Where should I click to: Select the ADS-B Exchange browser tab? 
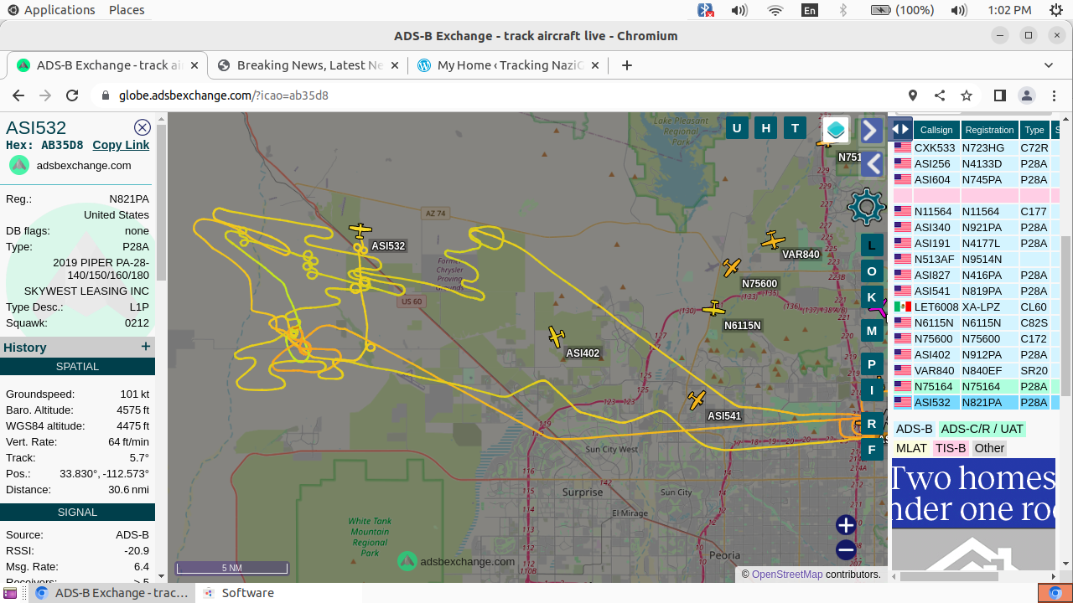click(108, 65)
